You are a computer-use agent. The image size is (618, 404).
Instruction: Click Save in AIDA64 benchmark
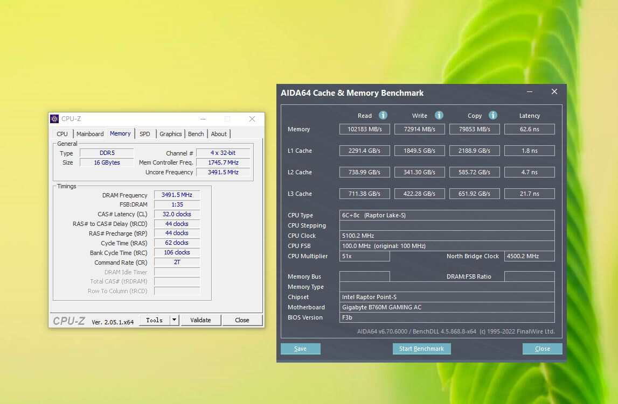300,349
